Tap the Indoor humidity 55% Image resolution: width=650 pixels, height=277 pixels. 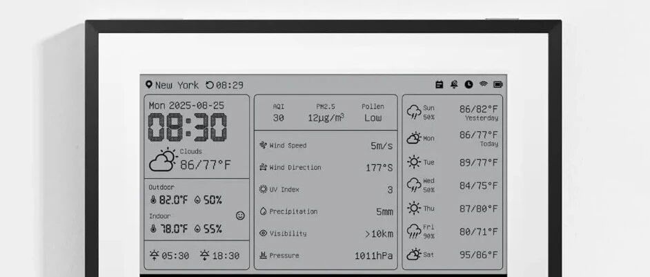click(x=213, y=229)
